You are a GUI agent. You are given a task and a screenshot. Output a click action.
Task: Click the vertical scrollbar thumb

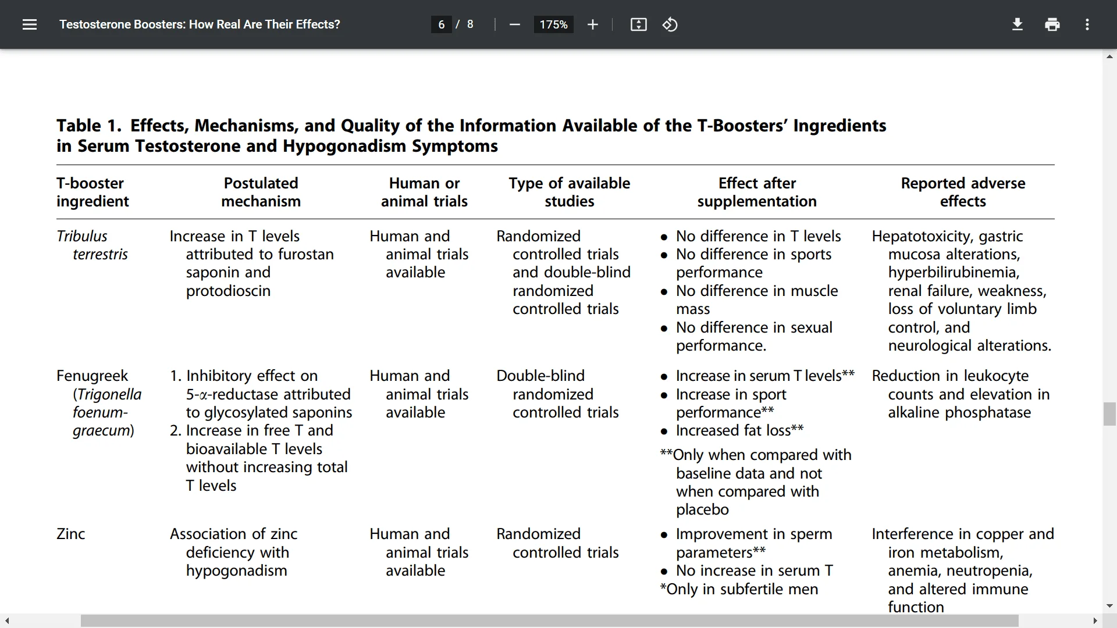pos(1109,414)
